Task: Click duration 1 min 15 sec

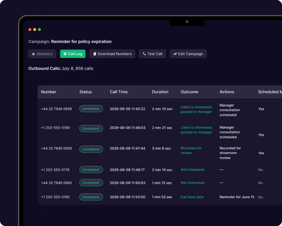Action: point(162,183)
